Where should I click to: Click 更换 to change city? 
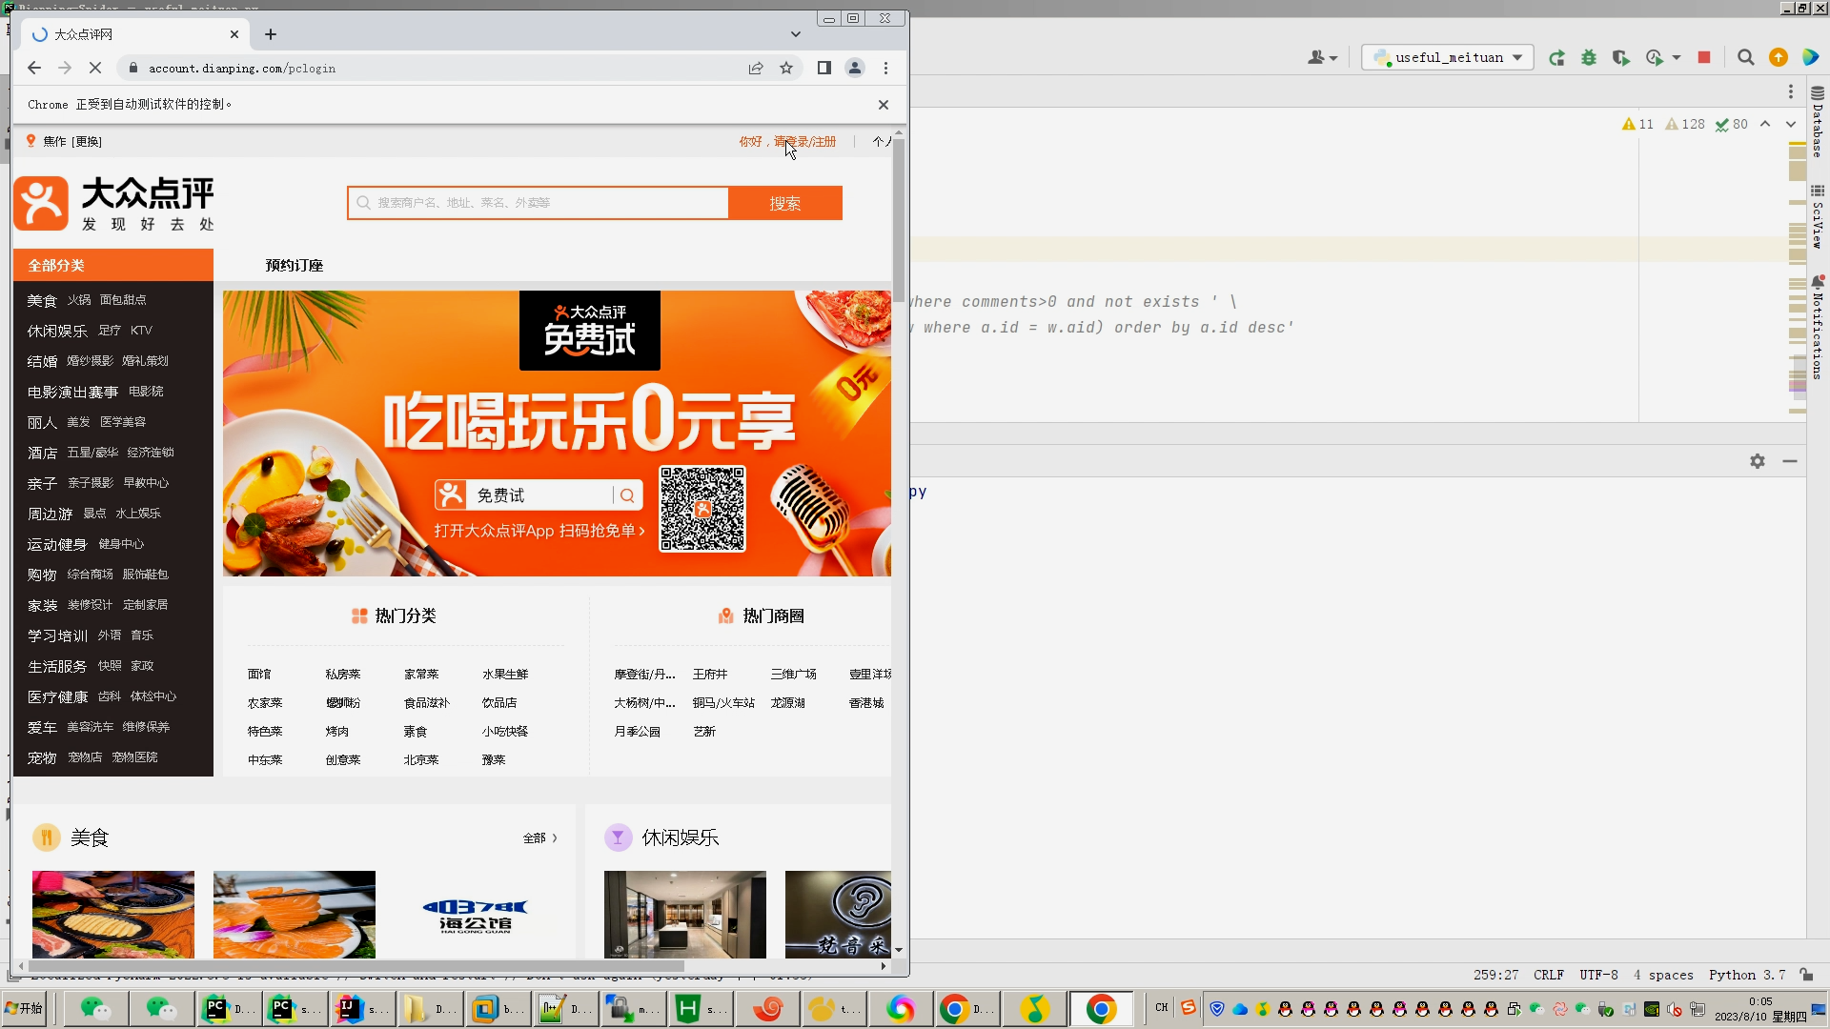click(x=86, y=141)
